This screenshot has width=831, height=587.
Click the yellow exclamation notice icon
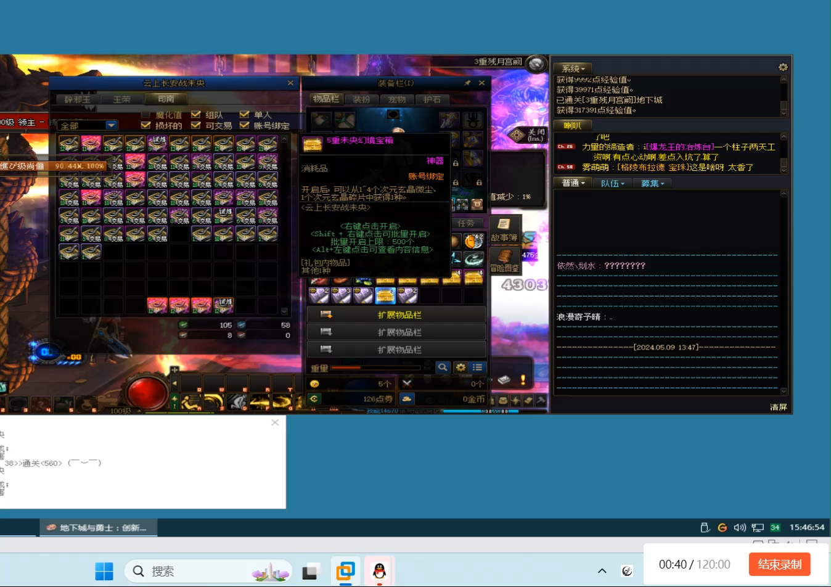pyautogui.click(x=523, y=380)
